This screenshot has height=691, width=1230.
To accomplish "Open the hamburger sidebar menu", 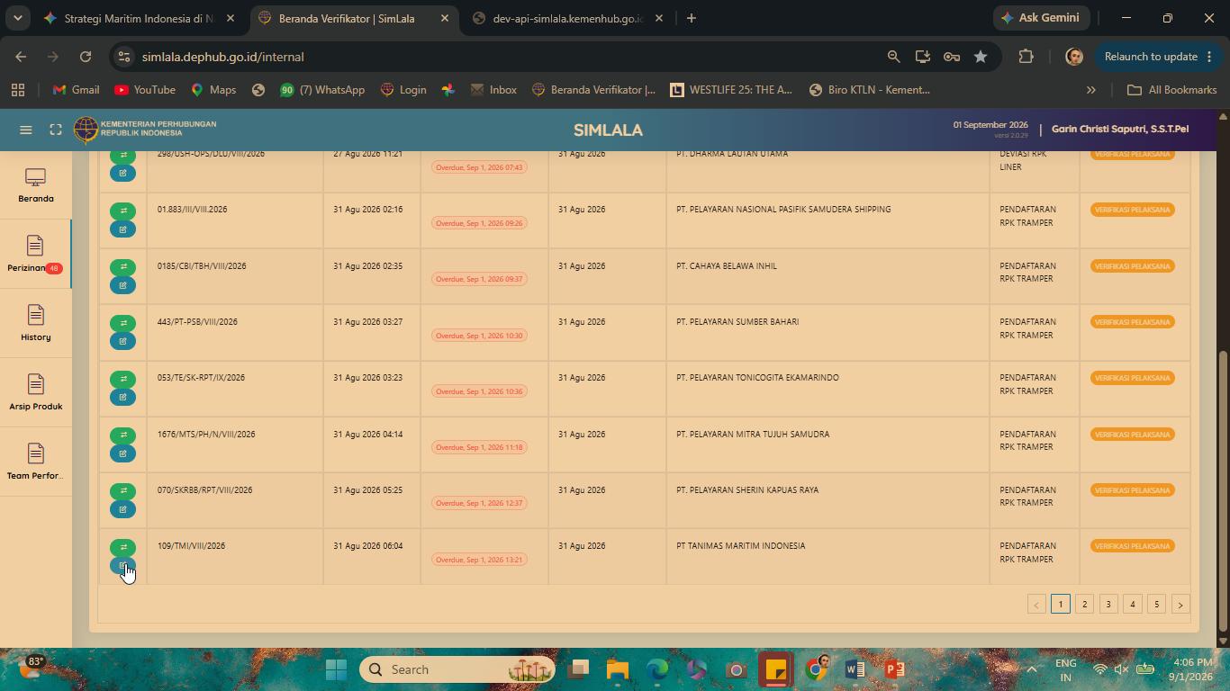I will coord(26,130).
